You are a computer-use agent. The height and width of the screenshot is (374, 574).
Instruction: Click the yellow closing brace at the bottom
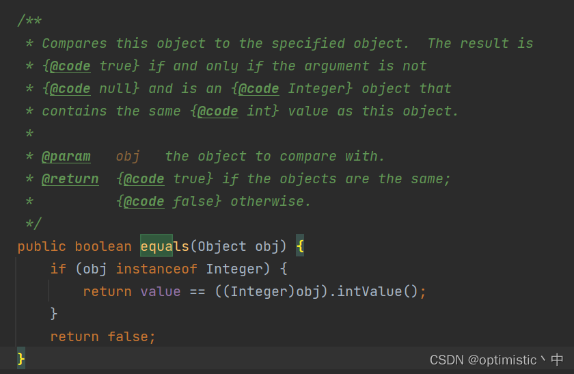click(21, 358)
